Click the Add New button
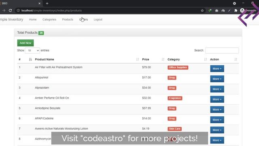This screenshot has width=259, height=146. click(x=25, y=43)
